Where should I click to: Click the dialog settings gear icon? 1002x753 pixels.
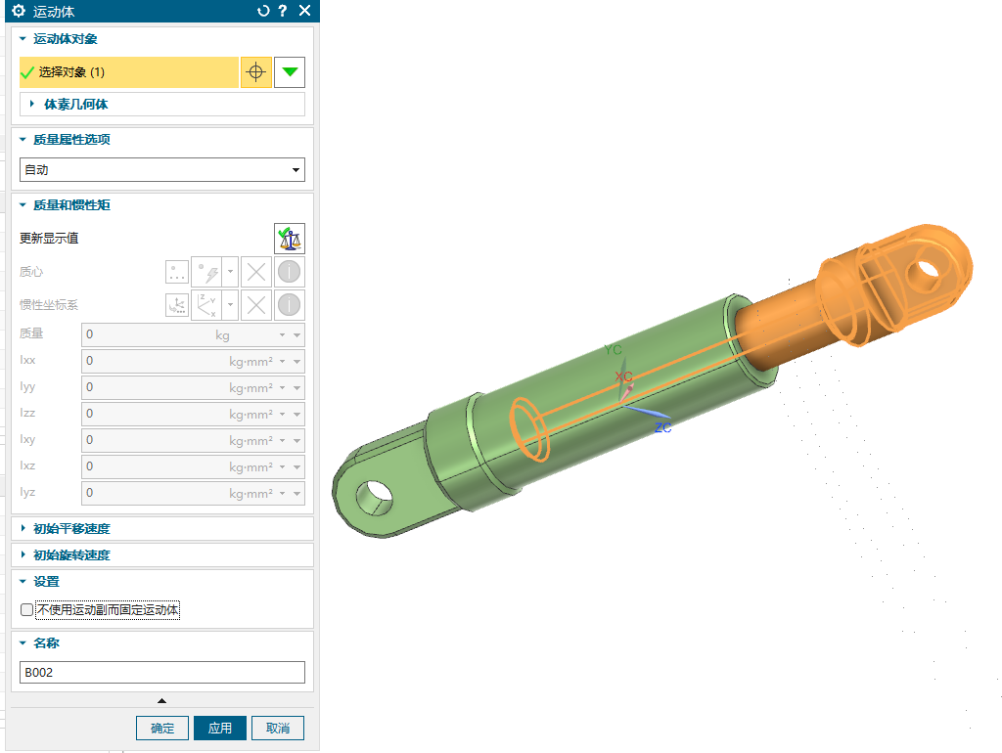click(x=18, y=11)
